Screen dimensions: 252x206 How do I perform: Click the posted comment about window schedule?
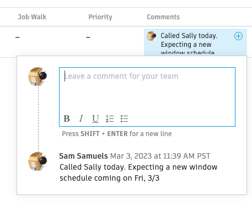(138, 172)
